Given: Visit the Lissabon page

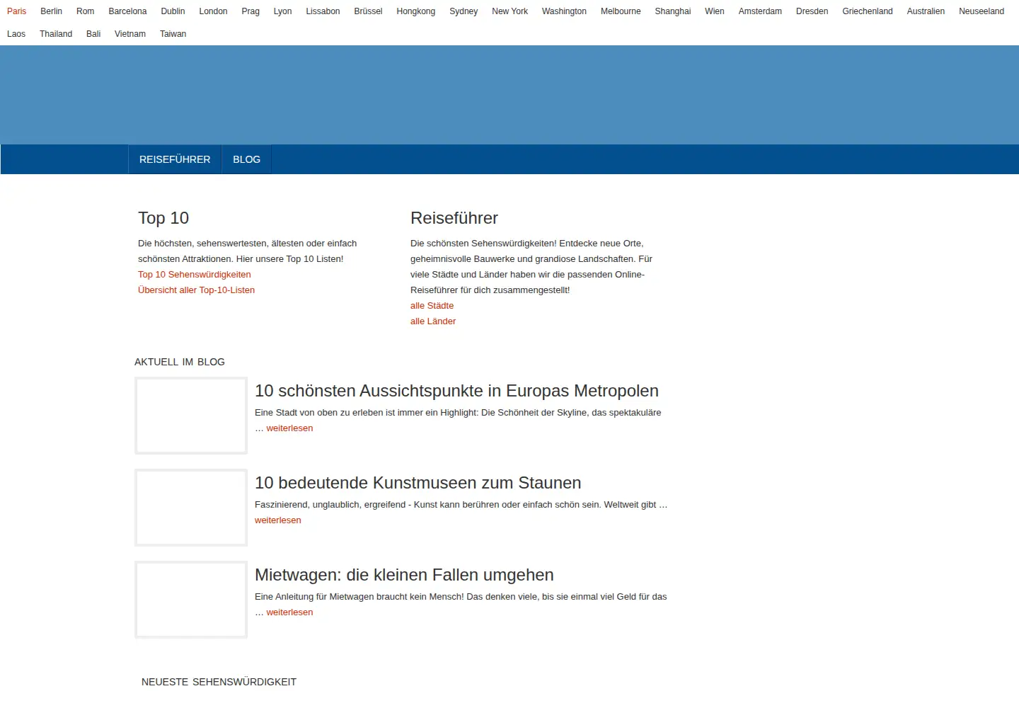Looking at the screenshot, I should tap(323, 11).
